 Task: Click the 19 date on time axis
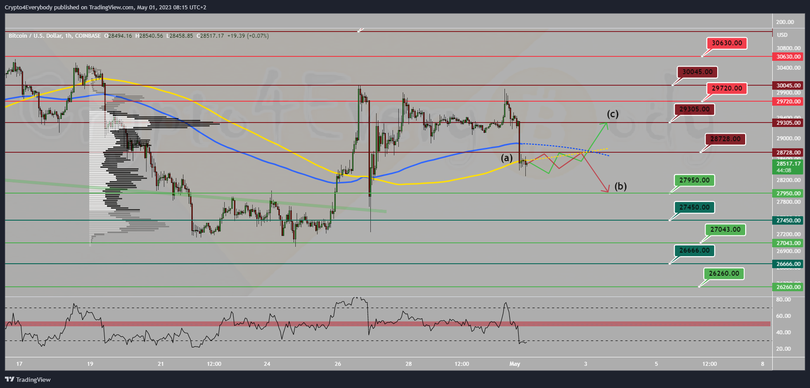(x=90, y=364)
